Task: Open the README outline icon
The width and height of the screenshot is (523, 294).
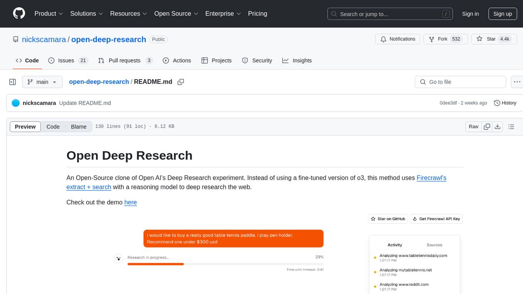Action: pyautogui.click(x=511, y=127)
